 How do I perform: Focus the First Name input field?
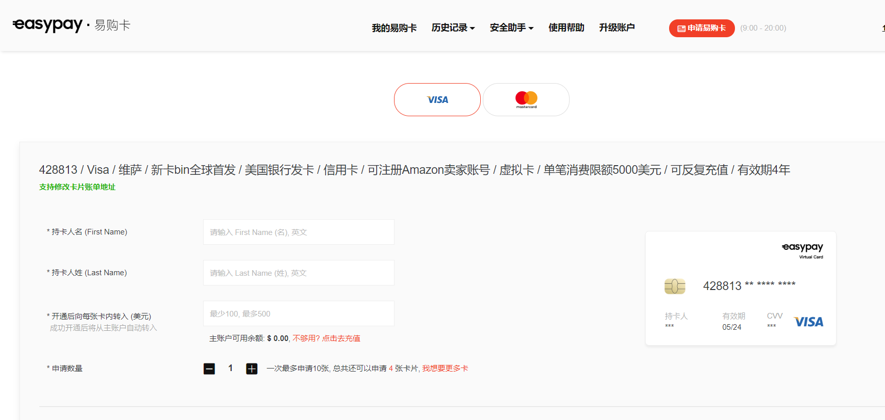(299, 232)
